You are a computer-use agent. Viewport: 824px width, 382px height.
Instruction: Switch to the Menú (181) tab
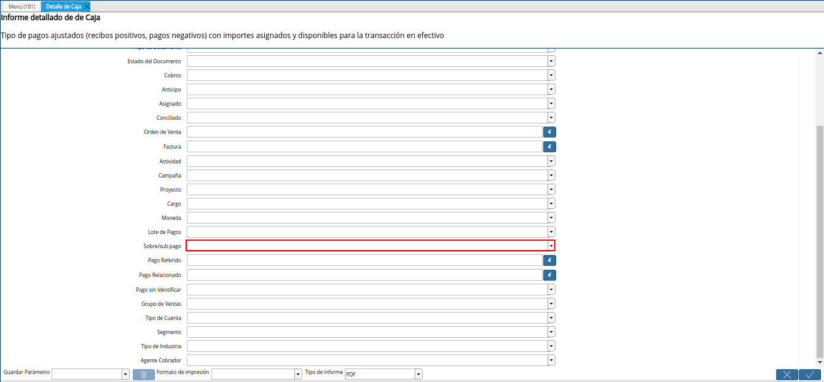(x=21, y=6)
